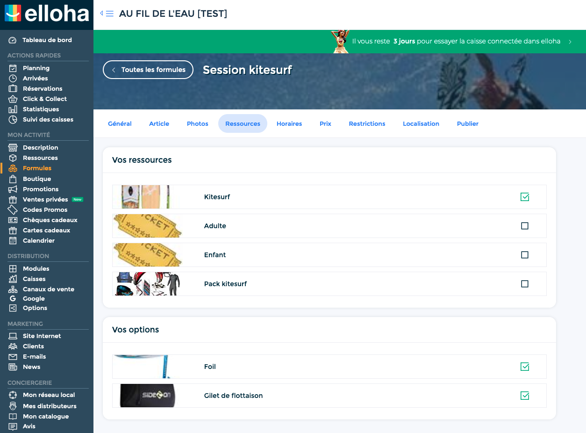Check the Adulte resource checkbox
Viewport: 586px width, 433px height.
tap(525, 226)
